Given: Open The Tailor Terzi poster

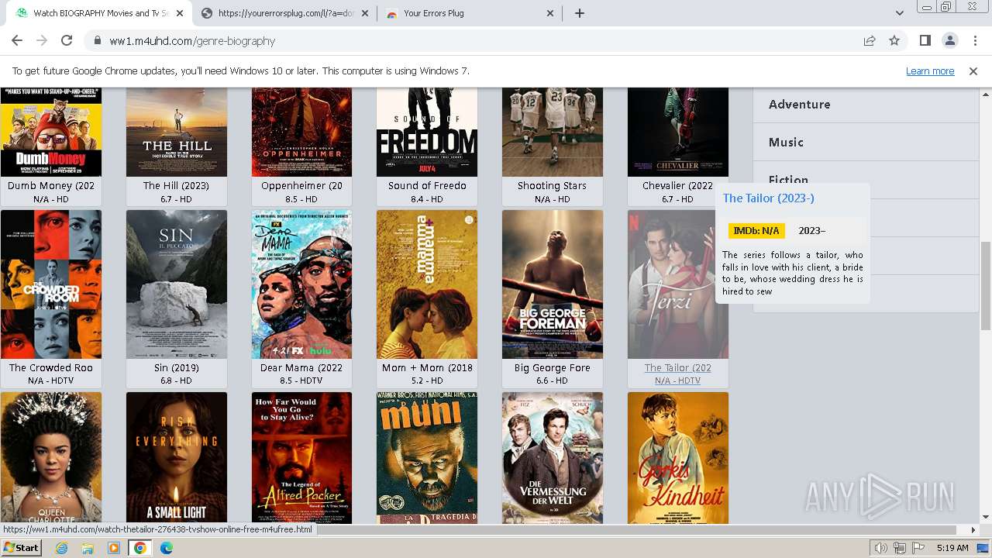Looking at the screenshot, I should (678, 284).
